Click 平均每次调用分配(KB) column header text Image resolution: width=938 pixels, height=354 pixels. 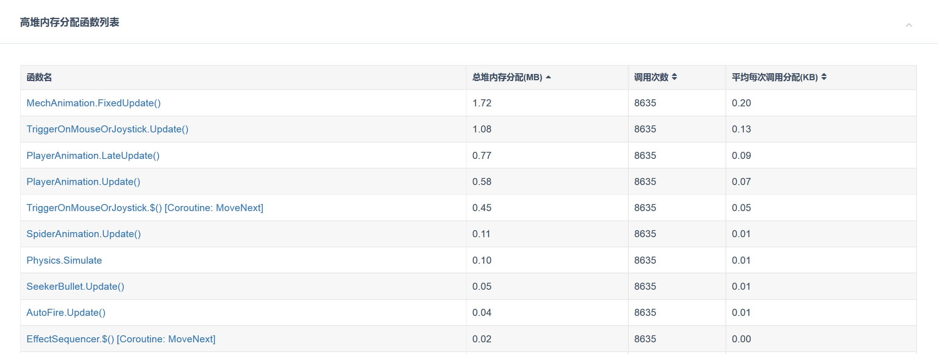(x=775, y=77)
